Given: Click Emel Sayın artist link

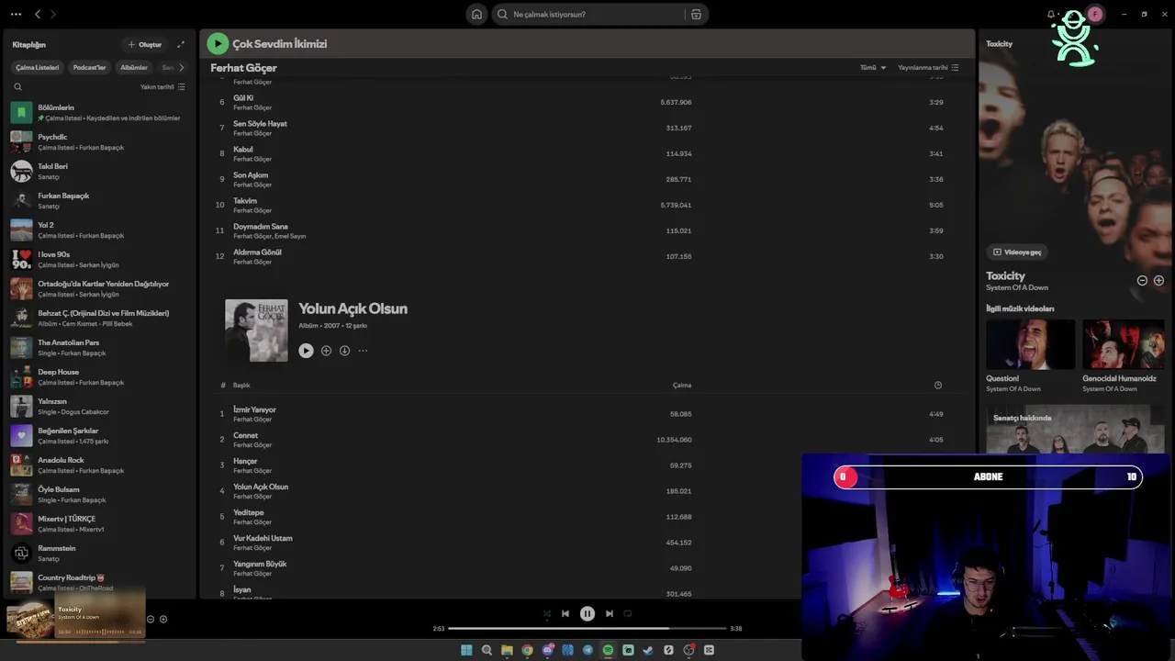Looking at the screenshot, I should tap(290, 236).
